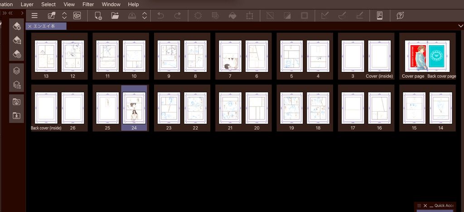
Task: Expand the palette dock with double right chevrons
Action: tap(5, 13)
